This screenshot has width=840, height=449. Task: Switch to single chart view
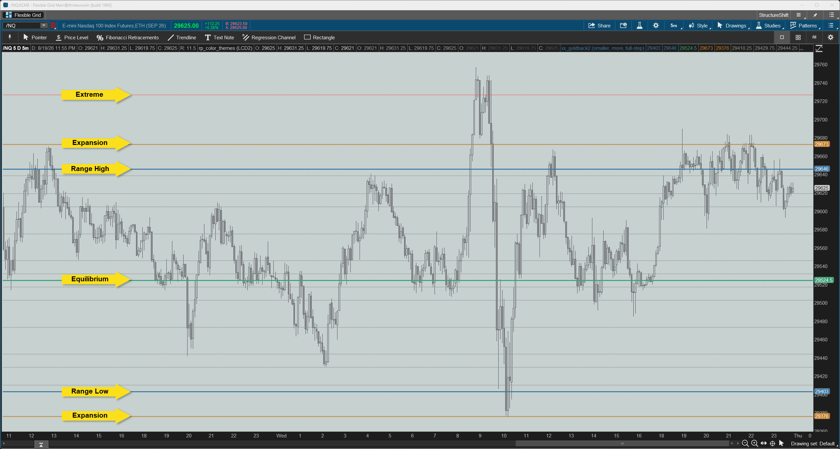click(782, 37)
